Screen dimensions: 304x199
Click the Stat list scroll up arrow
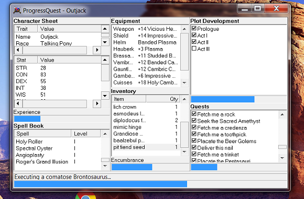105,60
